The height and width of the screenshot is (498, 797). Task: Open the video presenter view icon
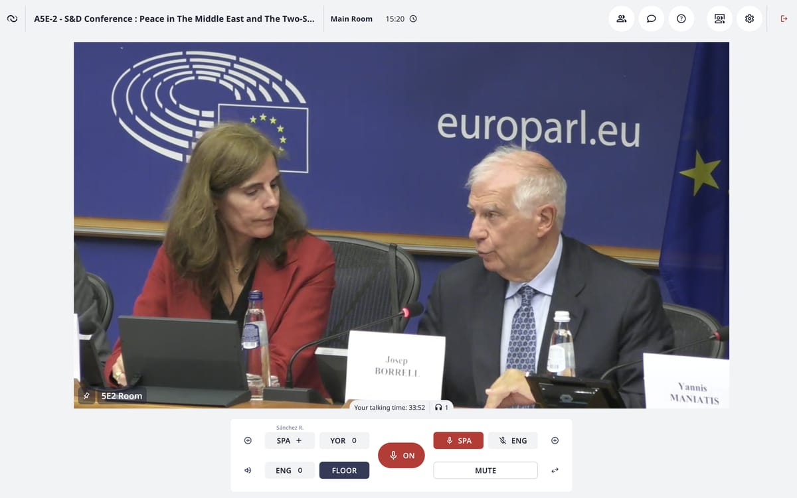(719, 19)
